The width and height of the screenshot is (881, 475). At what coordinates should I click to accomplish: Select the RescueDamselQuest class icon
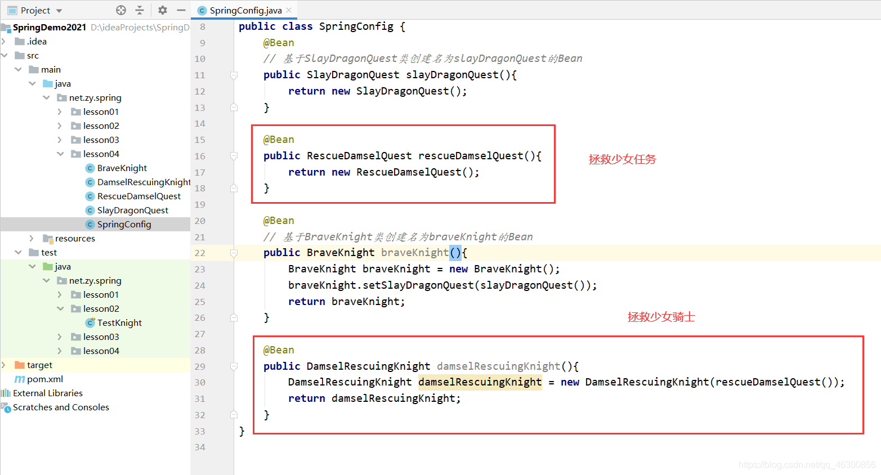click(x=90, y=196)
